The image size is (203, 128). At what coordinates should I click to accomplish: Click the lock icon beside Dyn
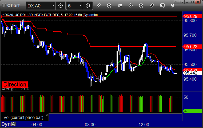(x=14, y=124)
